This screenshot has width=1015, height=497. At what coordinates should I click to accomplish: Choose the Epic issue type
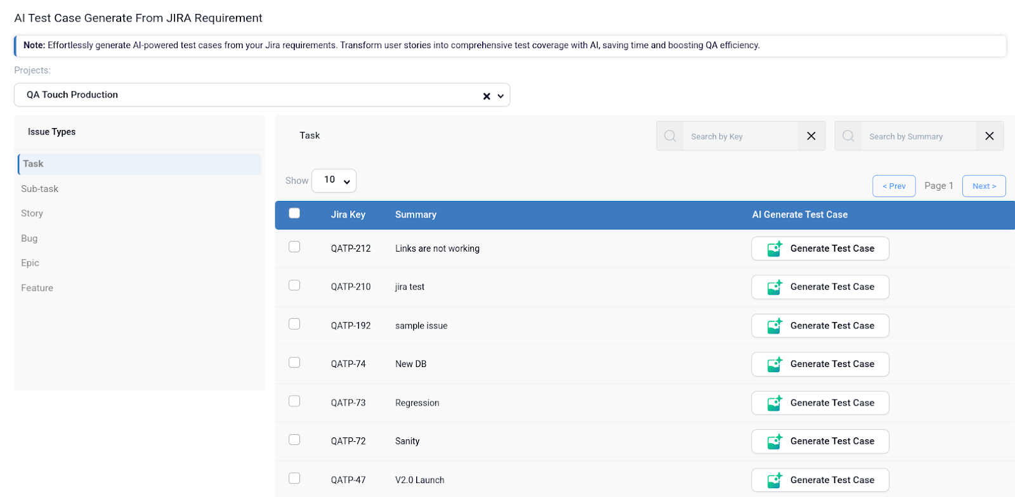(x=30, y=263)
